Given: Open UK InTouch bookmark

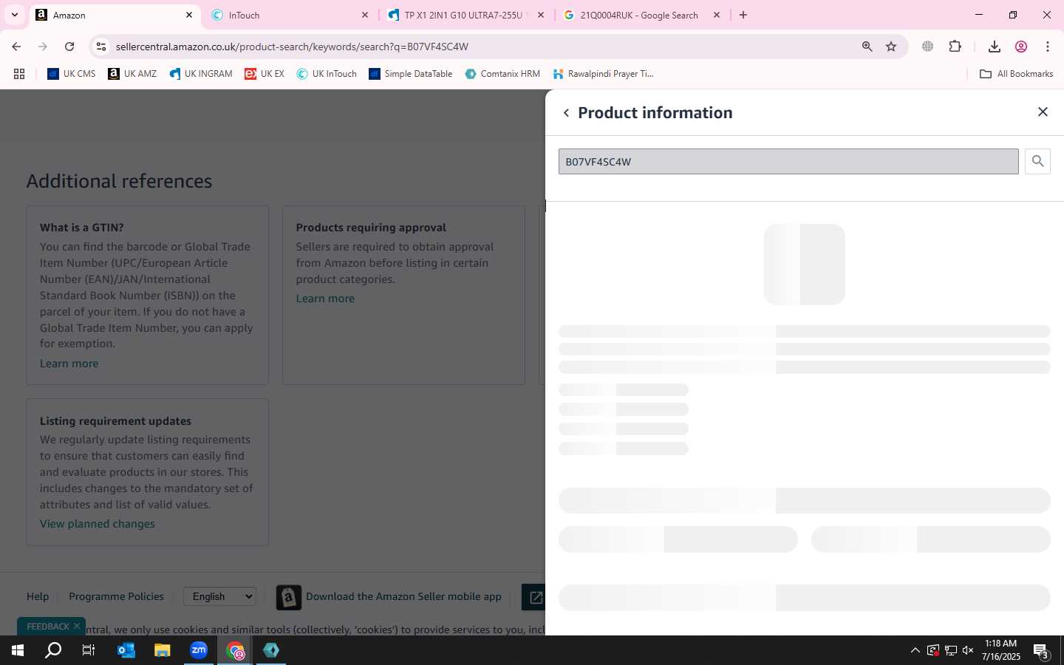Looking at the screenshot, I should (327, 74).
